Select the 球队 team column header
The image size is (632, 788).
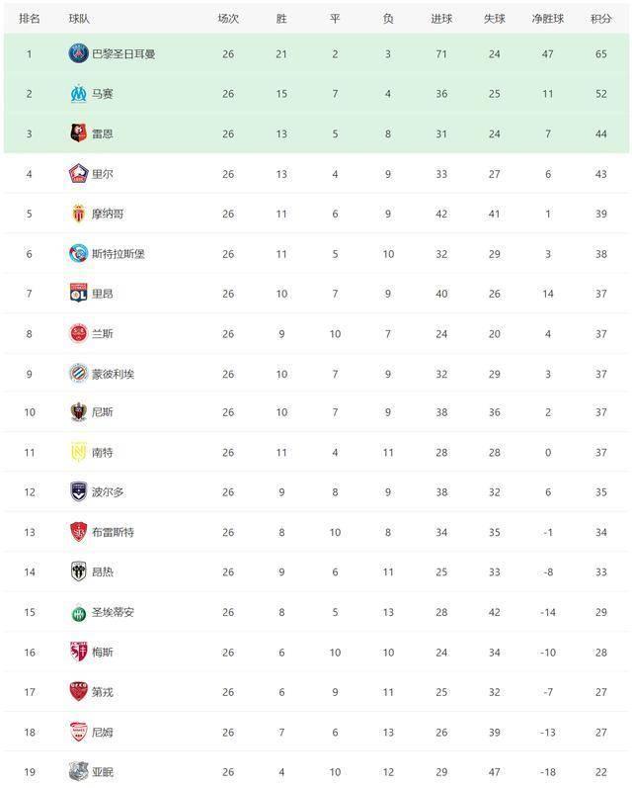pos(79,19)
